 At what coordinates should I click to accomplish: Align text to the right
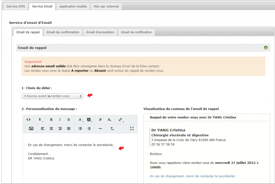click(60, 129)
